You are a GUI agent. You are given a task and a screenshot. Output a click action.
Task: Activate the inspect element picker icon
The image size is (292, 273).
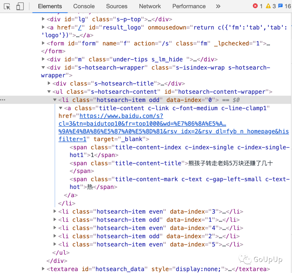click(7, 6)
